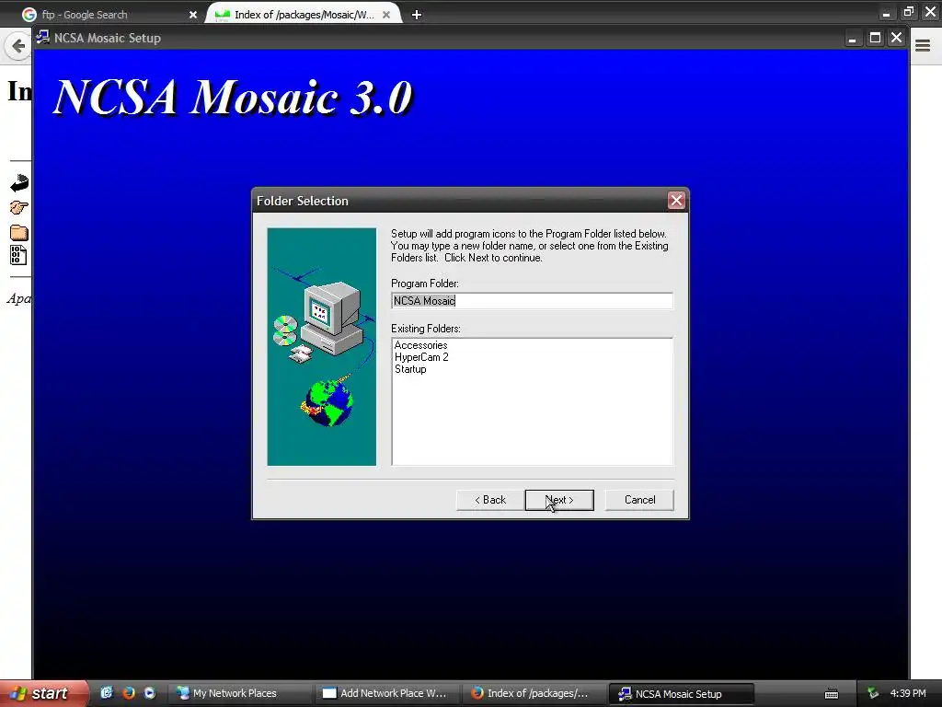Open the browser hamburger menu
Image resolution: width=942 pixels, height=707 pixels.
tap(923, 45)
